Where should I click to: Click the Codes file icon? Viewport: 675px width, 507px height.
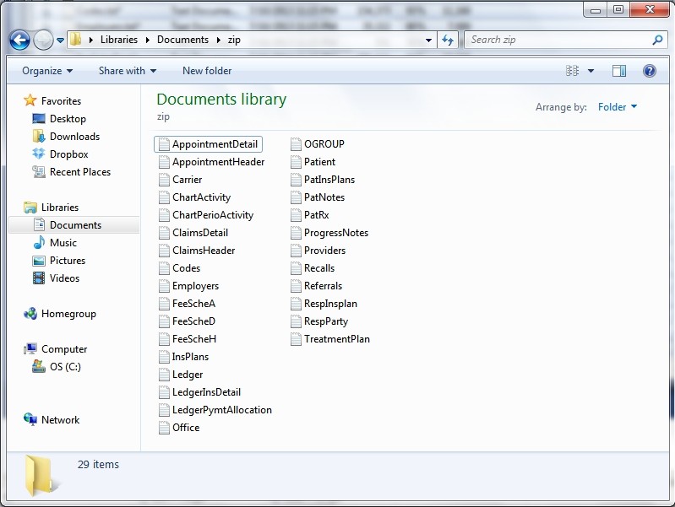(164, 268)
